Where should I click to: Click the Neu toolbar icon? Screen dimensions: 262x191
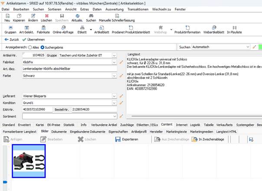click(x=7, y=16)
